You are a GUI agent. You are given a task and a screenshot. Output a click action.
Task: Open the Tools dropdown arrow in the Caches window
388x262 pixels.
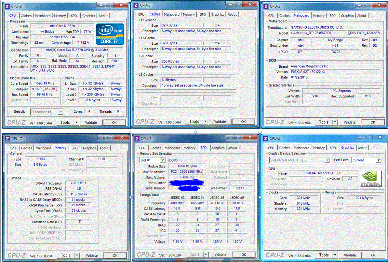(205, 122)
